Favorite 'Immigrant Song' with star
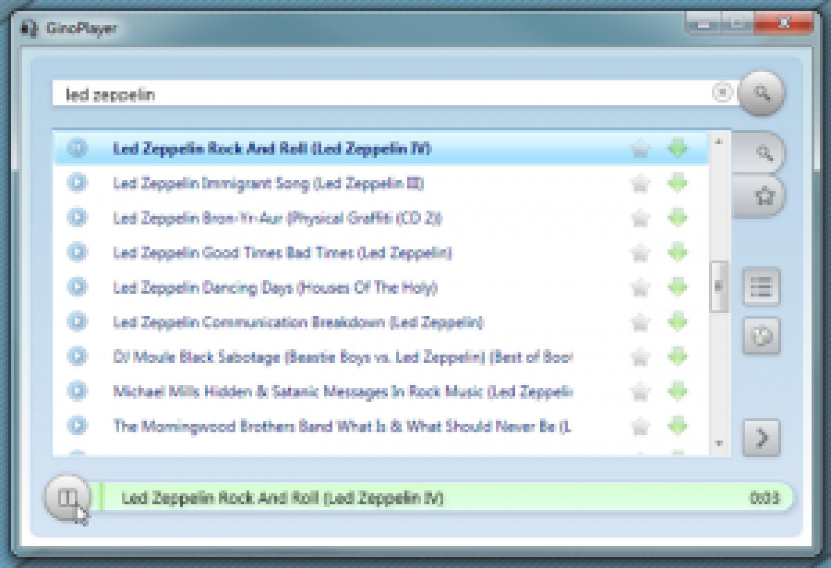 pos(641,184)
